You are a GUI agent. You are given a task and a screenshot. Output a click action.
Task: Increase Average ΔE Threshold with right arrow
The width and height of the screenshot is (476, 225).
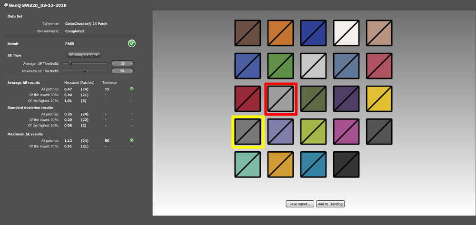(x=131, y=63)
